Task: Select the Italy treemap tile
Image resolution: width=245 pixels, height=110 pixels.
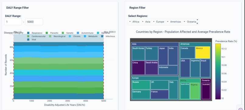Action: pos(174,90)
